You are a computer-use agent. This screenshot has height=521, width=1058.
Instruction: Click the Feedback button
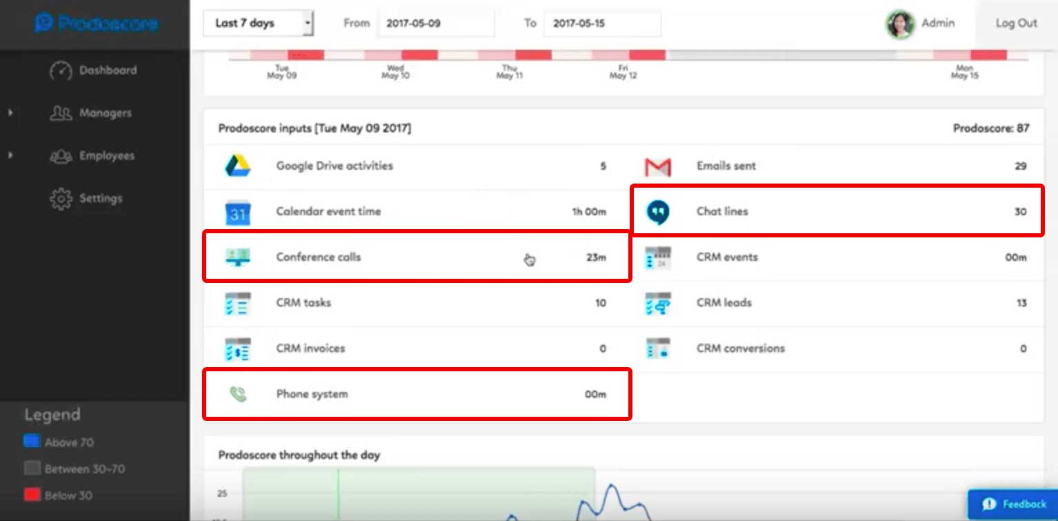tap(1012, 504)
